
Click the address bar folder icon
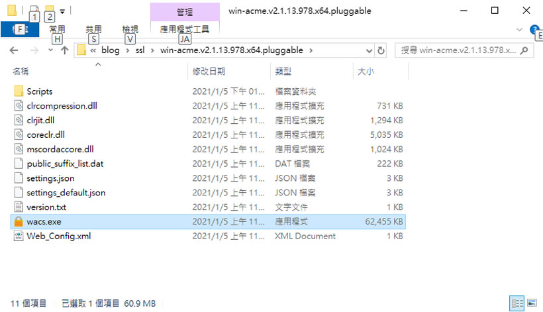(x=81, y=50)
